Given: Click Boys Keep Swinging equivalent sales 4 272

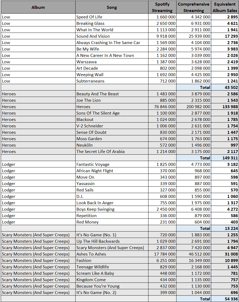Looking at the screenshot, I should (x=225, y=209).
